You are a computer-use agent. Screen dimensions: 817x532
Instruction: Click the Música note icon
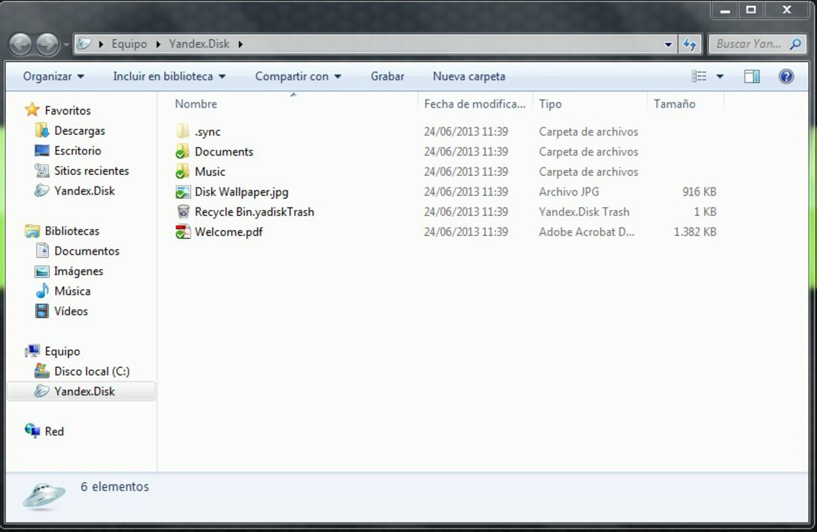point(42,291)
